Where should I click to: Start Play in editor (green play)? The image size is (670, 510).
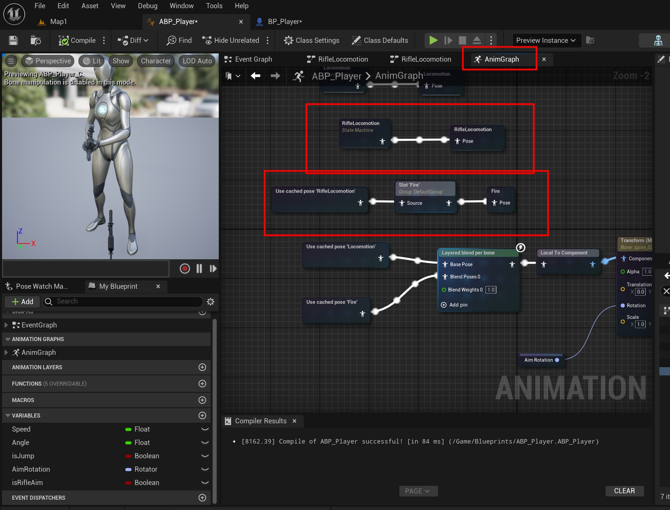(433, 40)
